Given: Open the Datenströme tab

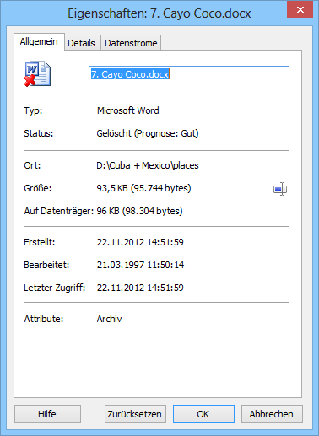Looking at the screenshot, I should tap(131, 43).
